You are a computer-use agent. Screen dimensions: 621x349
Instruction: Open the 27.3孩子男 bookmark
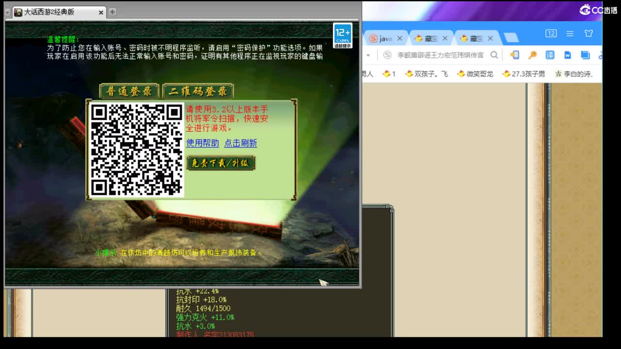523,74
